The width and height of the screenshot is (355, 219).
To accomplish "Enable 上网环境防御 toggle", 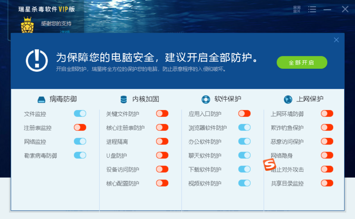I will (327, 114).
